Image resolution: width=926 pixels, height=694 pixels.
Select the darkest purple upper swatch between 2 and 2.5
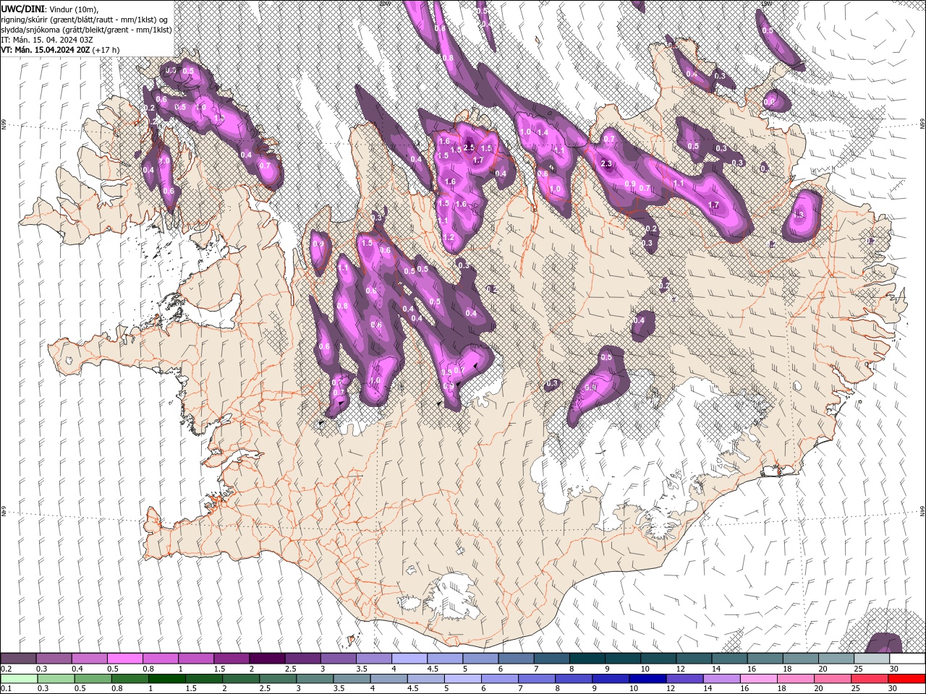coord(267,658)
